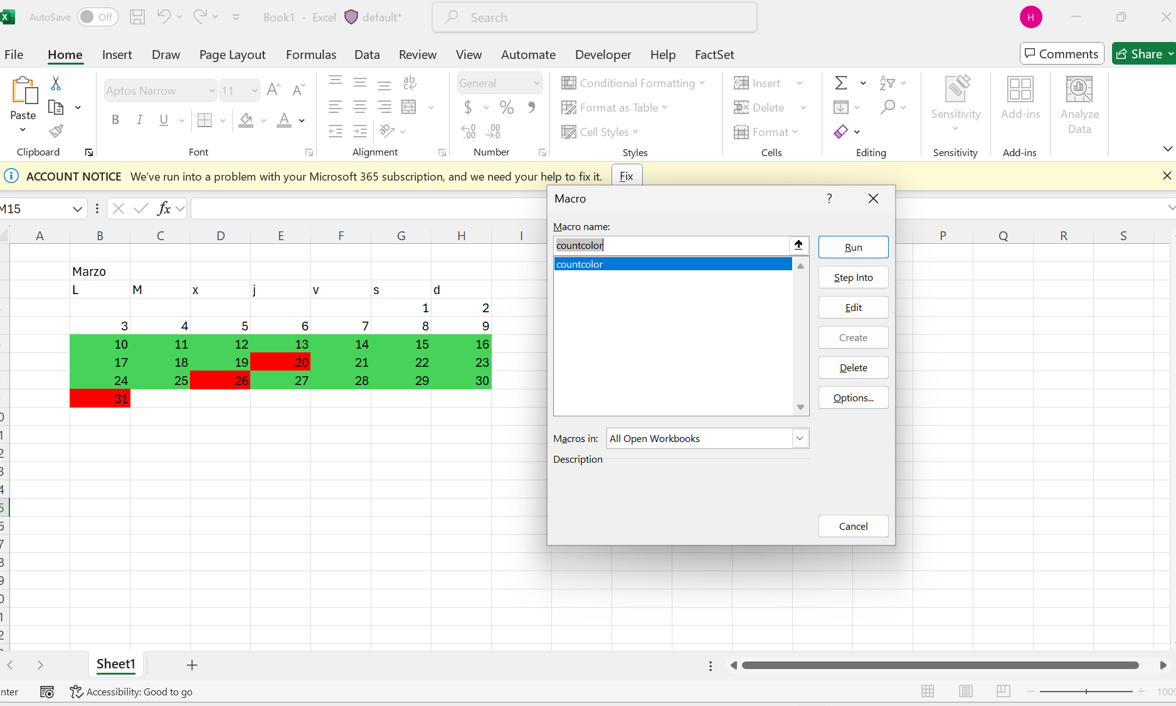Toggle the AutoSave switch
The width and height of the screenshot is (1176, 706).
[x=97, y=17]
